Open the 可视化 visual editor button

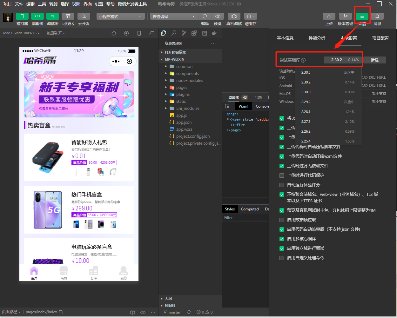click(x=68, y=16)
